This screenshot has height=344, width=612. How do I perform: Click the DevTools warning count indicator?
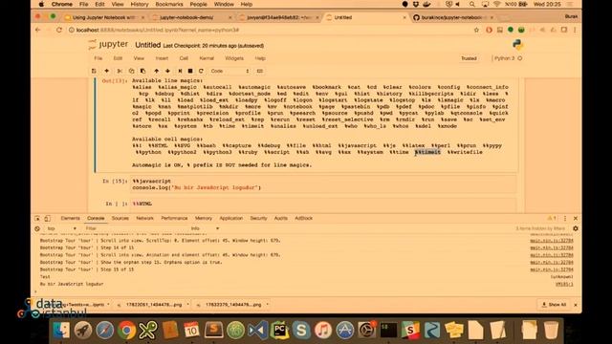552,219
